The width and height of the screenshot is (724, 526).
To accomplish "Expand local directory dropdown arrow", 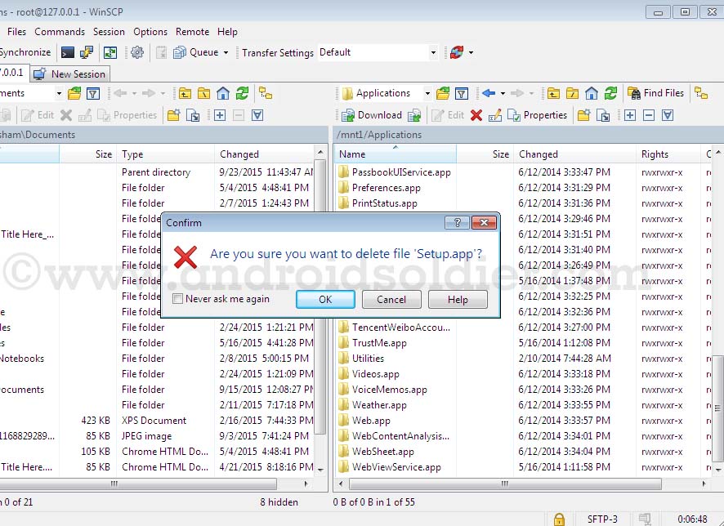I will coord(59,94).
